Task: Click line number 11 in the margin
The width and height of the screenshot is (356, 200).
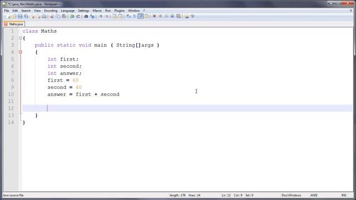Action: [x=11, y=101]
